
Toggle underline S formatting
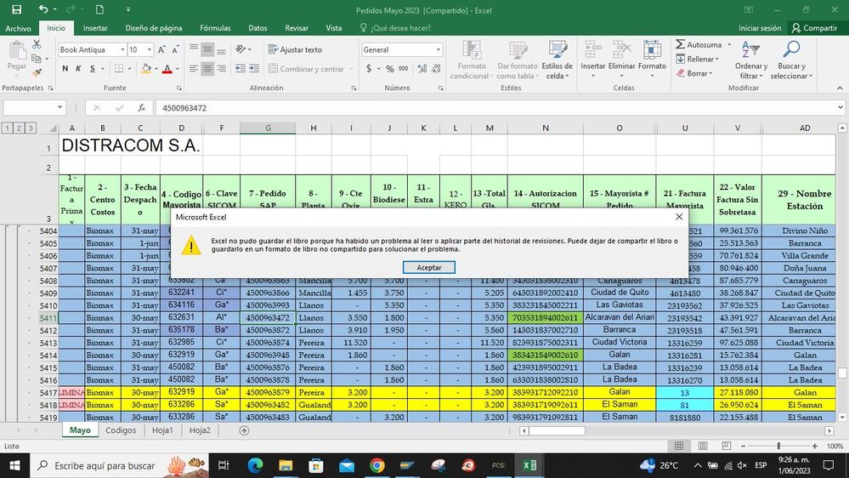tap(93, 69)
